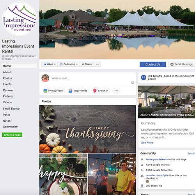This screenshot has height=195, width=195.
Task: Click the Tag Friends person icon
Action: click(x=70, y=90)
